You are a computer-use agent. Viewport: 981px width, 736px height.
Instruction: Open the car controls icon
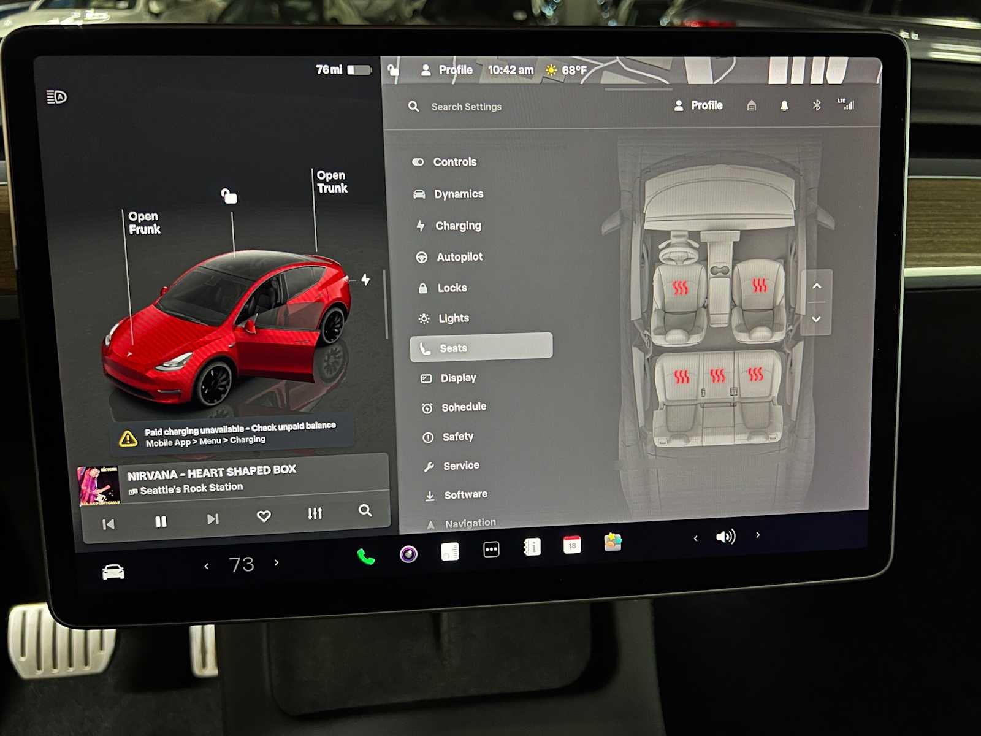point(113,572)
